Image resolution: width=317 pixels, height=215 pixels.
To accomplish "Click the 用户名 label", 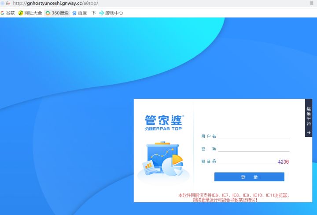I will click(209, 136).
